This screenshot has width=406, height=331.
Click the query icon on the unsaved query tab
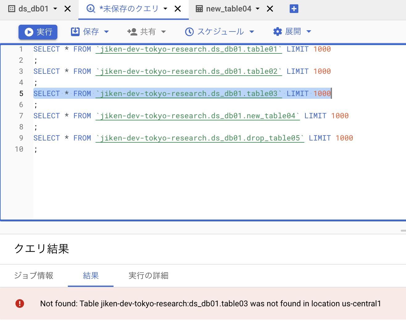point(91,9)
